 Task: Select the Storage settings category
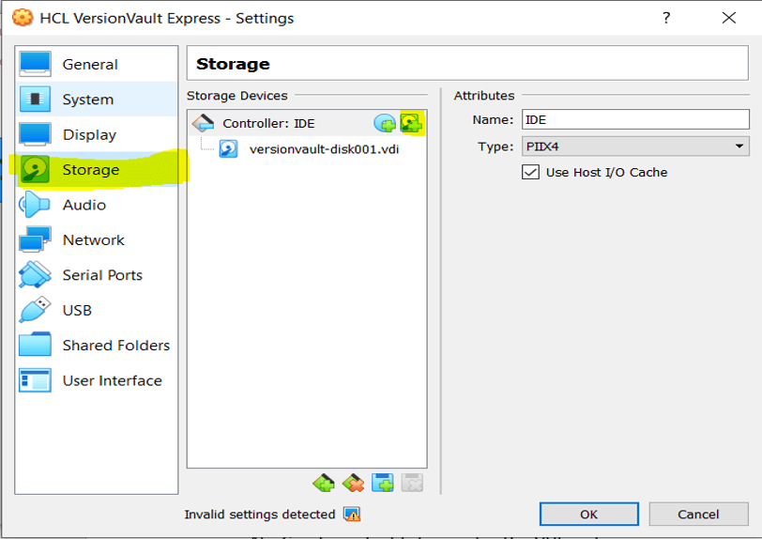(97, 170)
